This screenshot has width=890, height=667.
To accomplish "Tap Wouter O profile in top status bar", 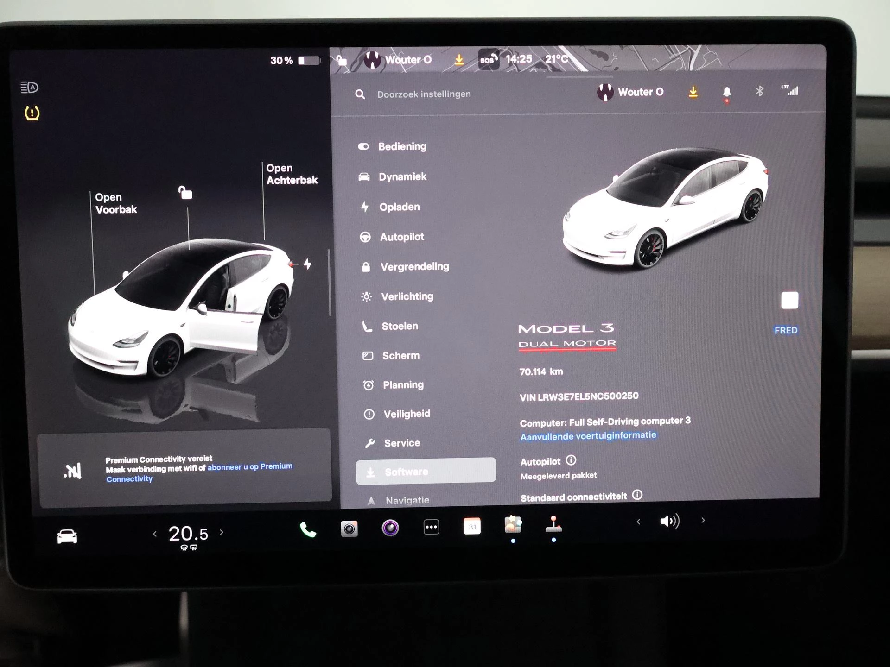I will coord(398,60).
